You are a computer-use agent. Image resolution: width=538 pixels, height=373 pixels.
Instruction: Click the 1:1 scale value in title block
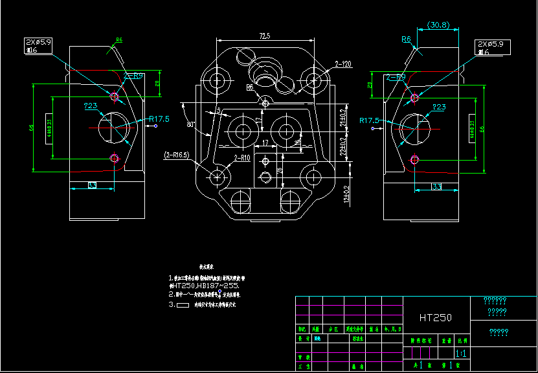462,354
